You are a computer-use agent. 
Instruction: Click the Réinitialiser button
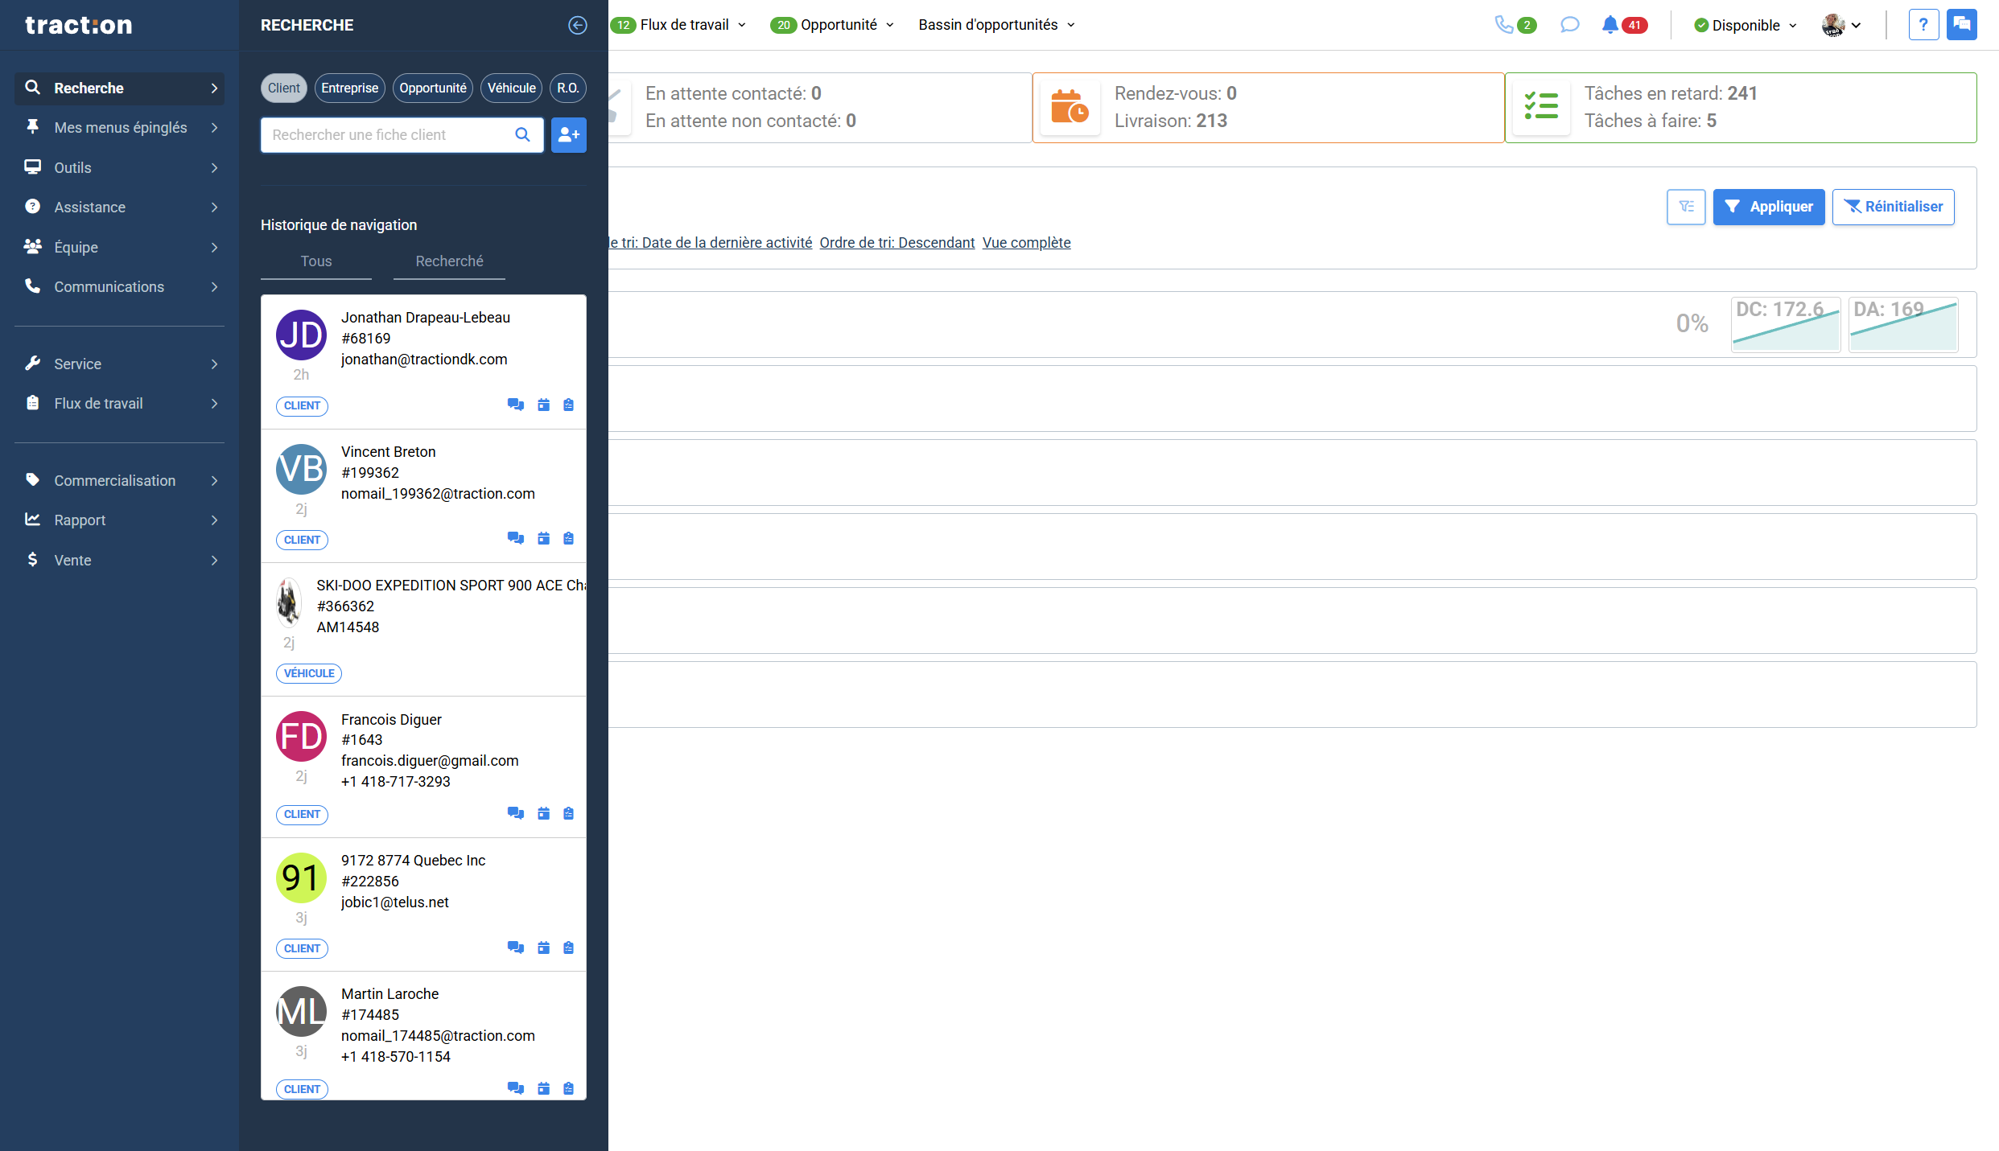[x=1893, y=207]
